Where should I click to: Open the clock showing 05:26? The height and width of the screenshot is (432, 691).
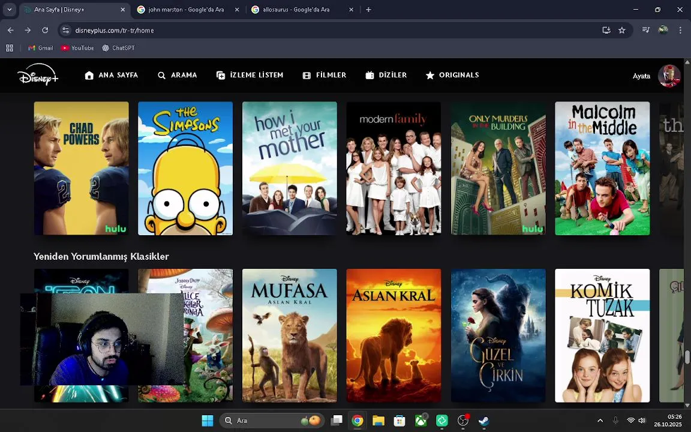668,421
